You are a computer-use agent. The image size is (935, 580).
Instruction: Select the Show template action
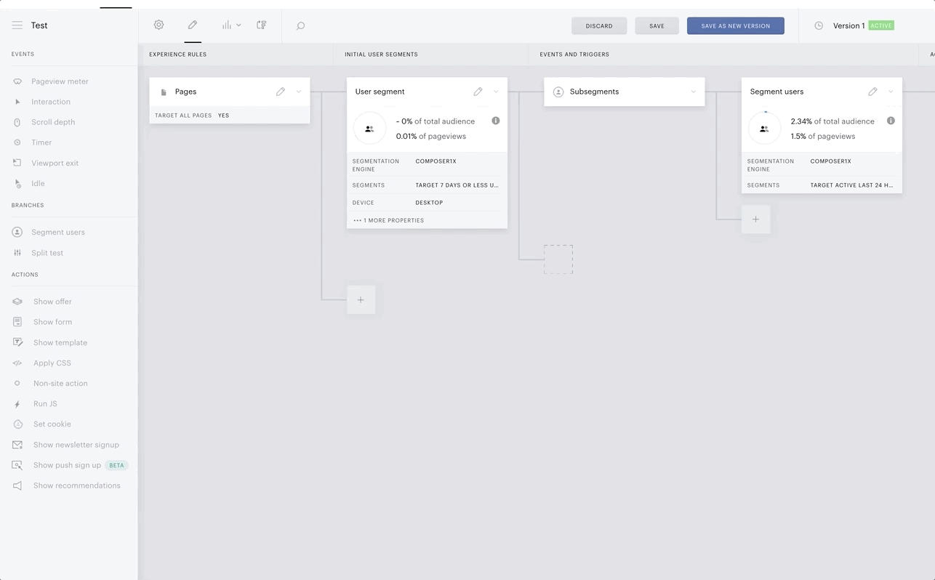click(60, 342)
